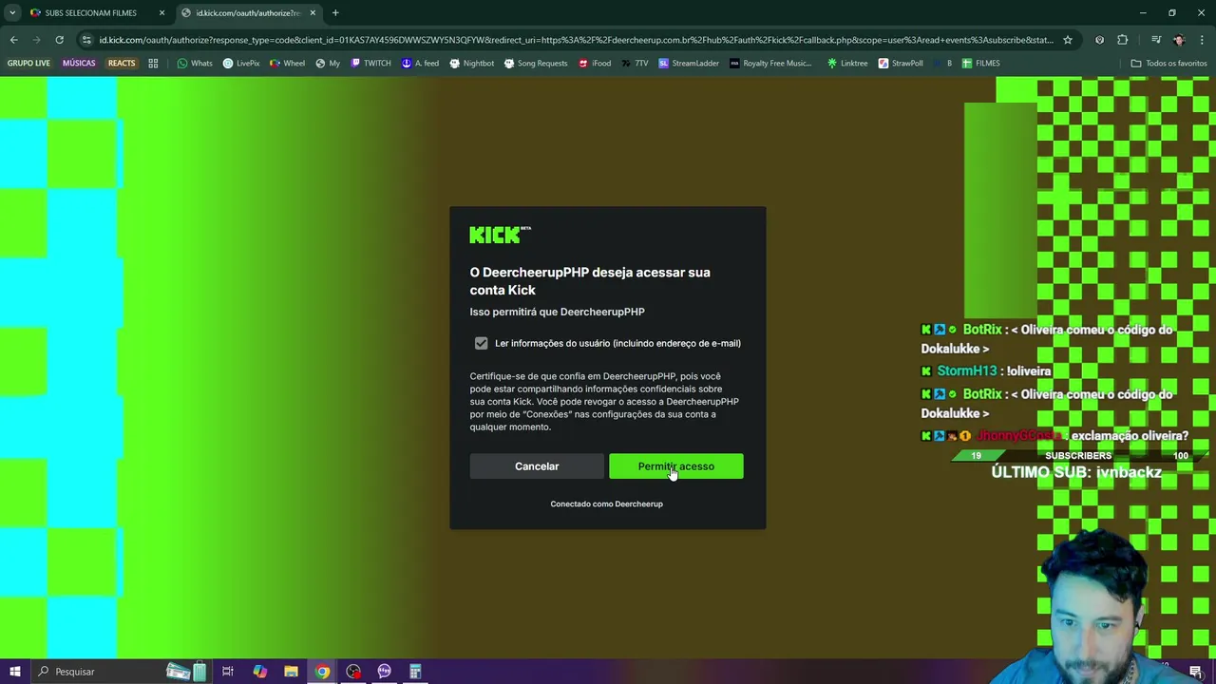Open the Extensions puzzle icon
This screenshot has height=684, width=1216.
click(1122, 40)
